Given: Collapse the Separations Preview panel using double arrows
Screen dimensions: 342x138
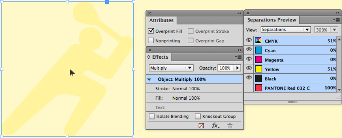Looking at the screenshot, I should (337, 13).
